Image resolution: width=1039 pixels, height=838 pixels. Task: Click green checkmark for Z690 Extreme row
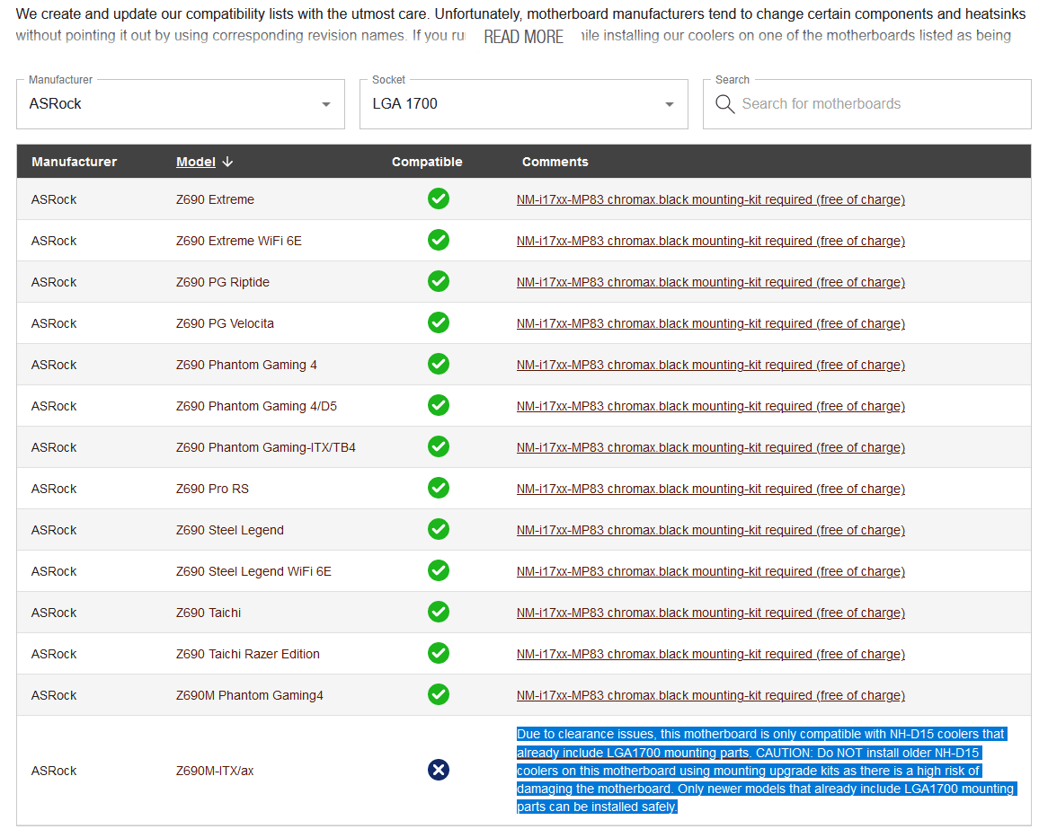point(438,198)
